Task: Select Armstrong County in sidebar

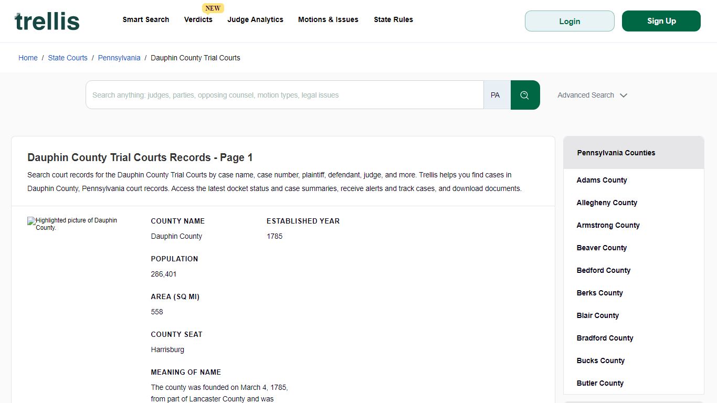Action: (608, 225)
